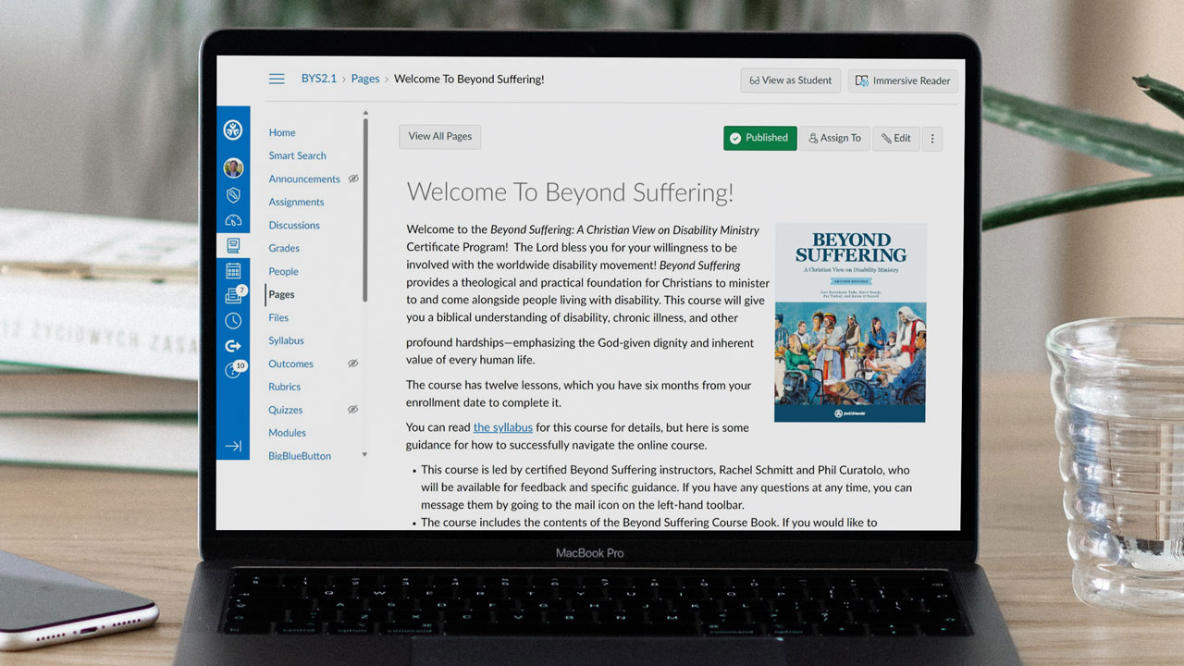Click the Pages breadcrumb link
The height and width of the screenshot is (666, 1184).
click(365, 79)
